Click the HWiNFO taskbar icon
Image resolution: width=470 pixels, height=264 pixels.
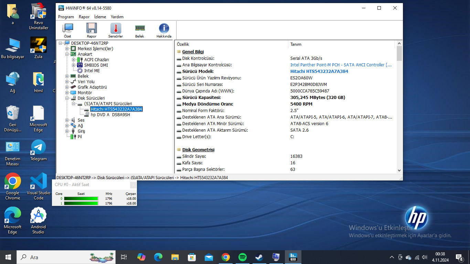click(x=293, y=257)
